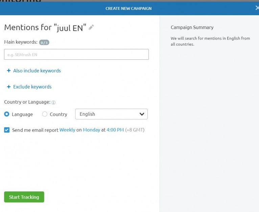The height and width of the screenshot is (212, 259).
Task: Click the Start Tracking button
Action: coord(24,197)
